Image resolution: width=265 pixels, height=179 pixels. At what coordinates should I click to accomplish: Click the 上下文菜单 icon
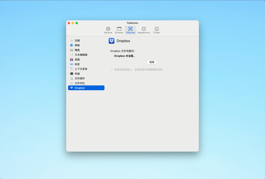(x=72, y=69)
